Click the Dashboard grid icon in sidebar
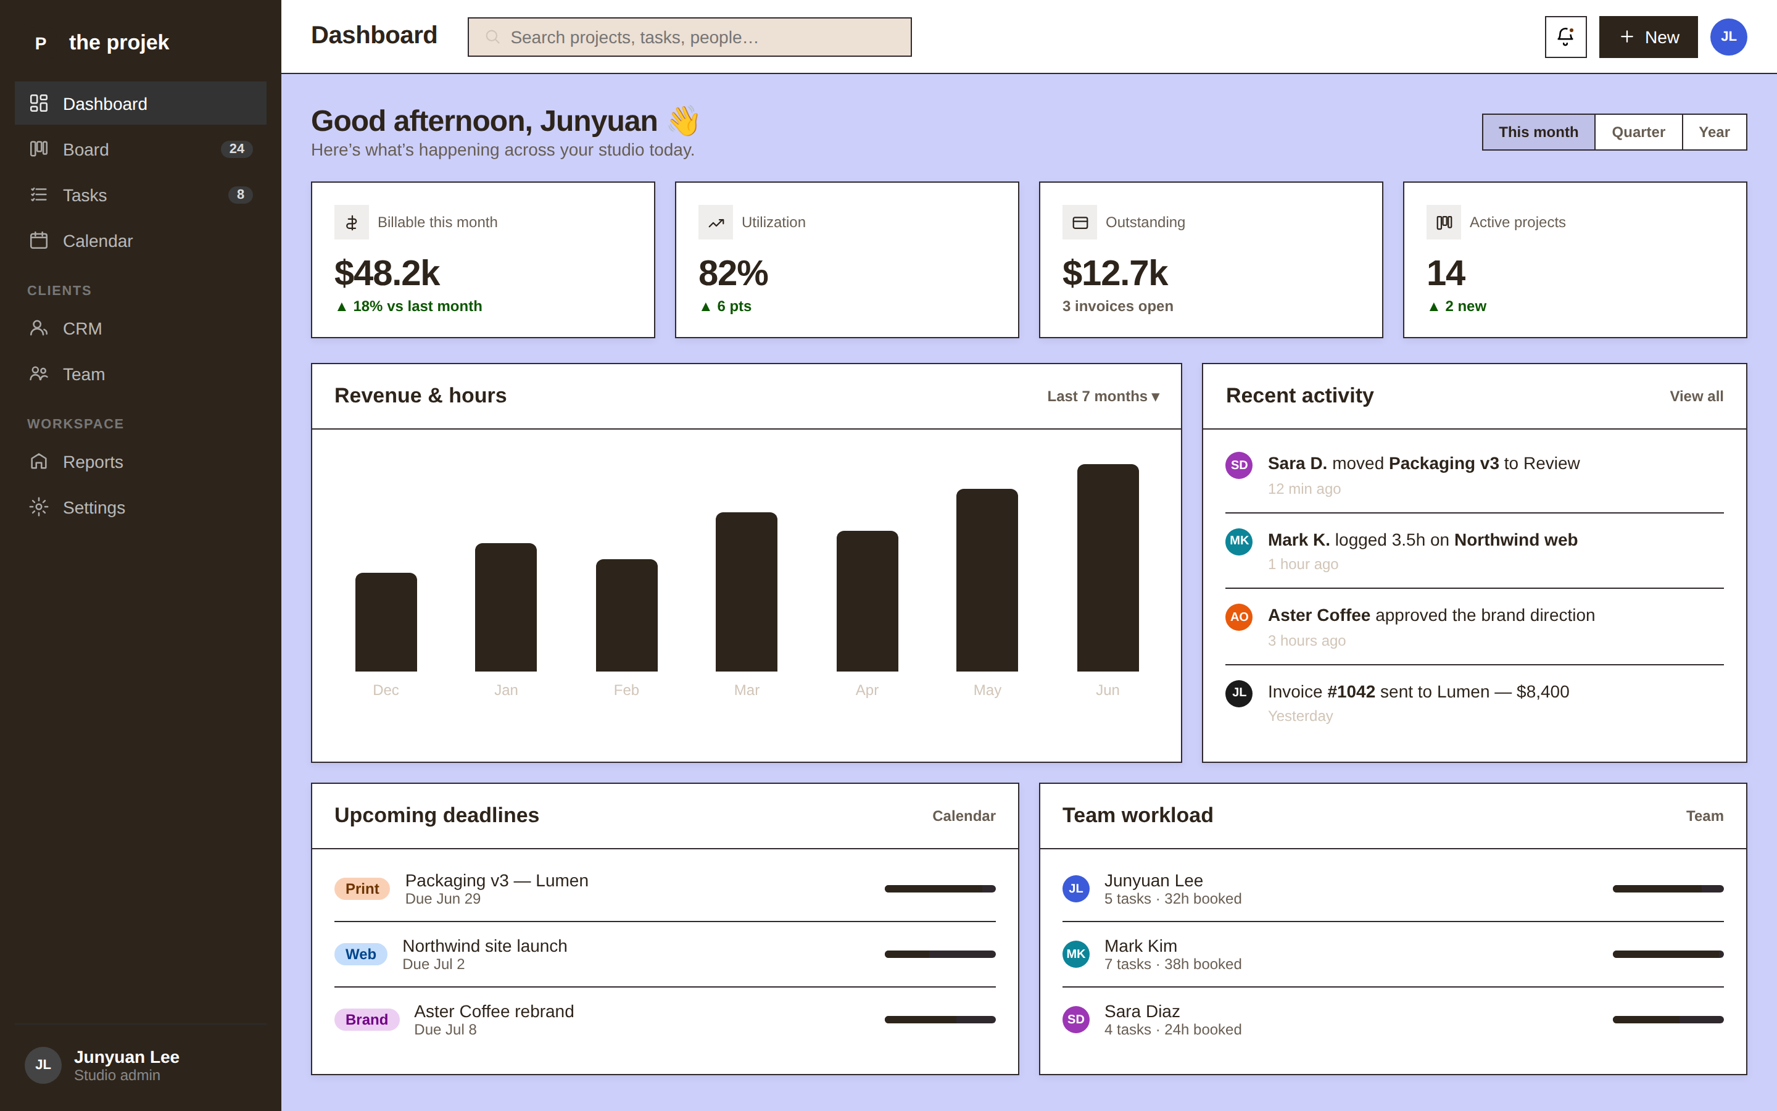The height and width of the screenshot is (1111, 1777). [39, 103]
